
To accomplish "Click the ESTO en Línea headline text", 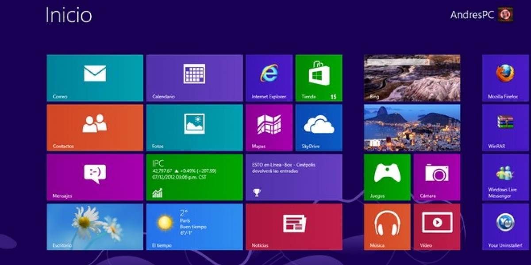I will pyautogui.click(x=284, y=168).
